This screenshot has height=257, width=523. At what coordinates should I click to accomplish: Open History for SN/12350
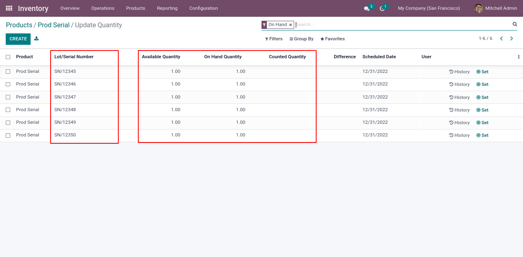tap(459, 135)
